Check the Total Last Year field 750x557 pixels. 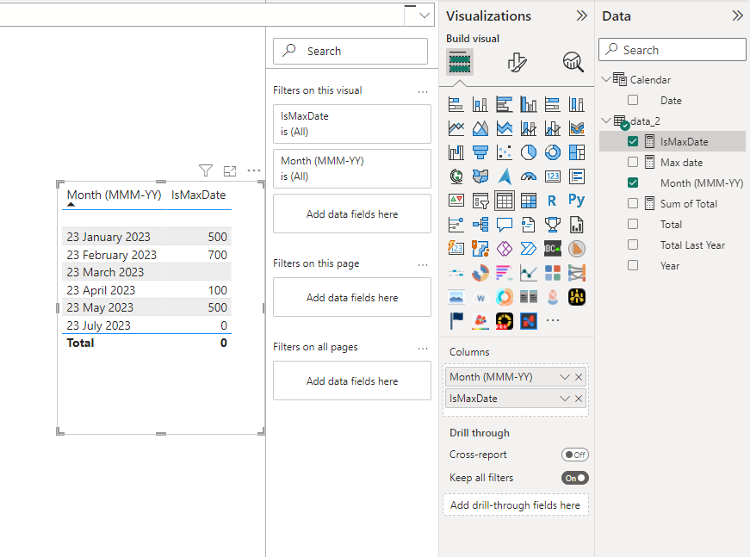point(633,244)
